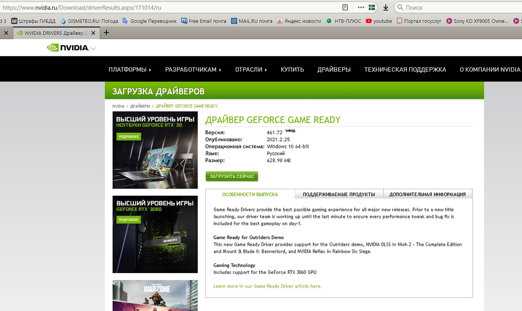The image size is (522, 311).
Task: Open Free Email почта bookmark
Action: click(204, 21)
